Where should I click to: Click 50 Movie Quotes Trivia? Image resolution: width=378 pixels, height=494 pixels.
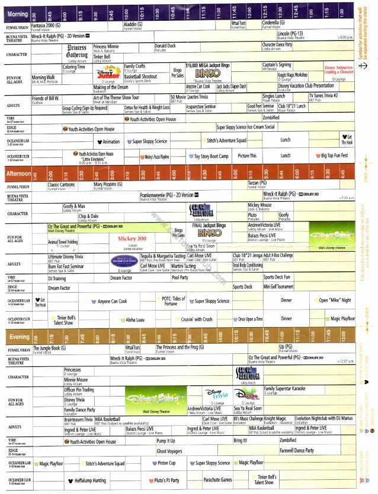click(x=189, y=97)
